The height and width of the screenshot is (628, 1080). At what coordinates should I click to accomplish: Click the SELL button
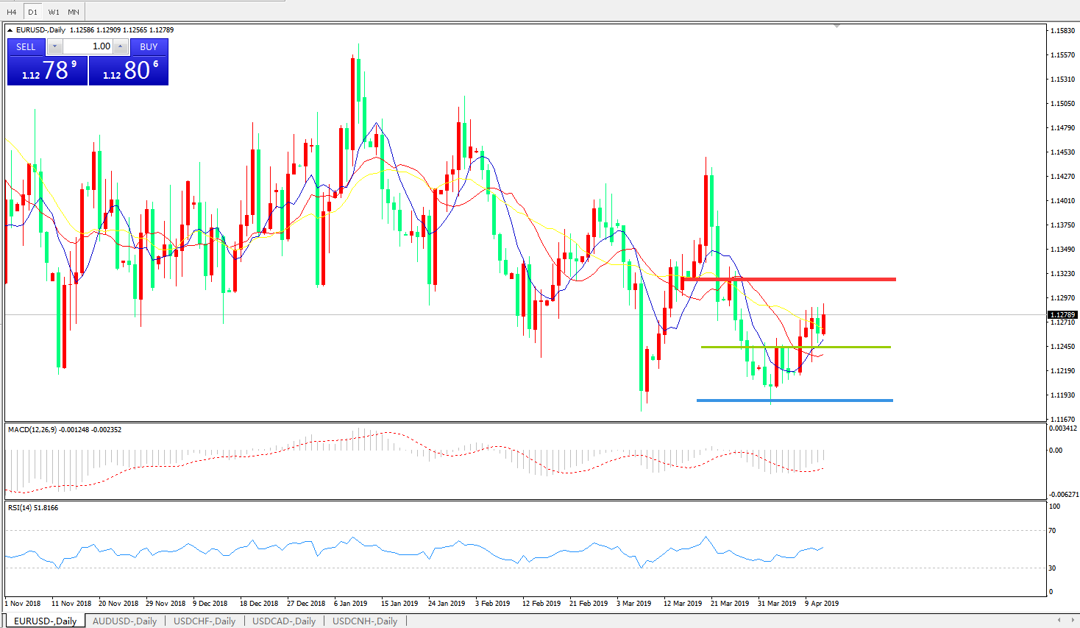[x=26, y=46]
